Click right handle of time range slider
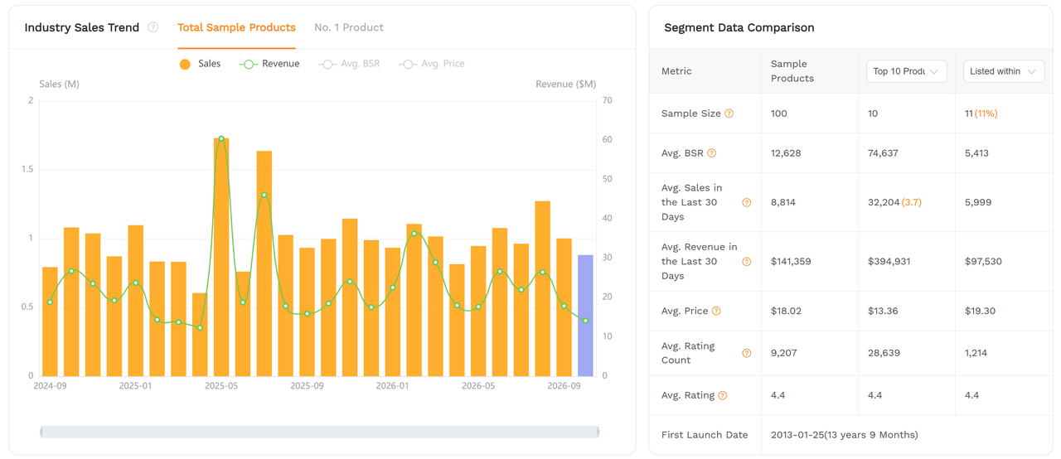 pyautogui.click(x=598, y=432)
